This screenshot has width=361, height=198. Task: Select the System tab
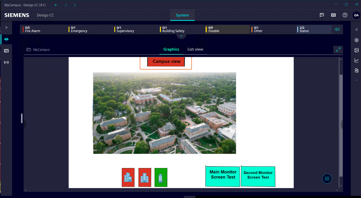click(x=182, y=15)
